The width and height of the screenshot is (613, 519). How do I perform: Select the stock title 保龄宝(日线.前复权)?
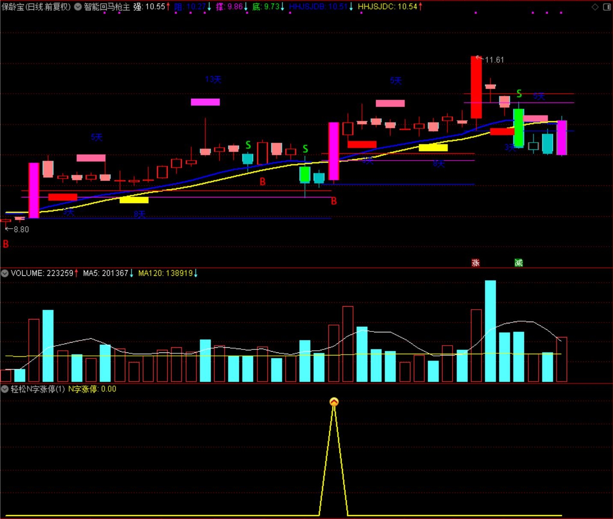coord(36,6)
